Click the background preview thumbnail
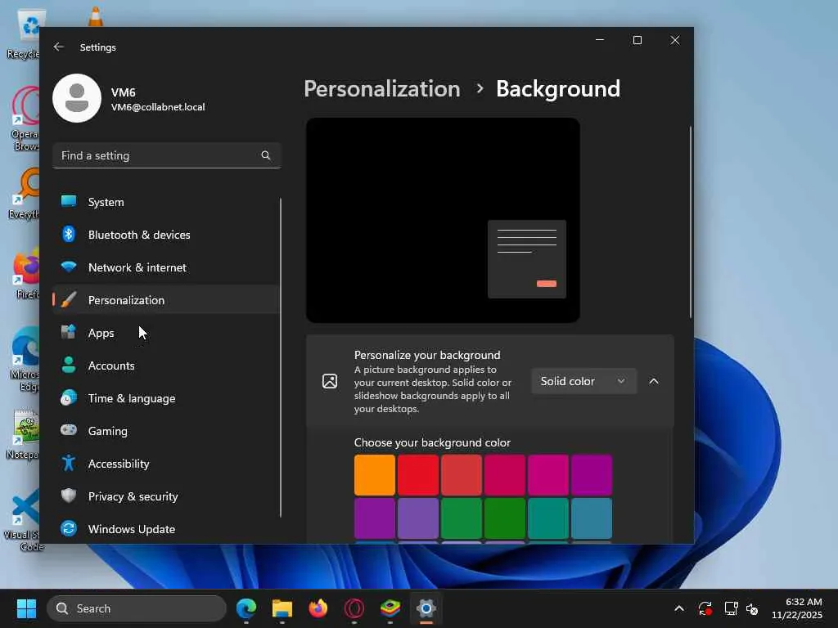 (x=443, y=220)
